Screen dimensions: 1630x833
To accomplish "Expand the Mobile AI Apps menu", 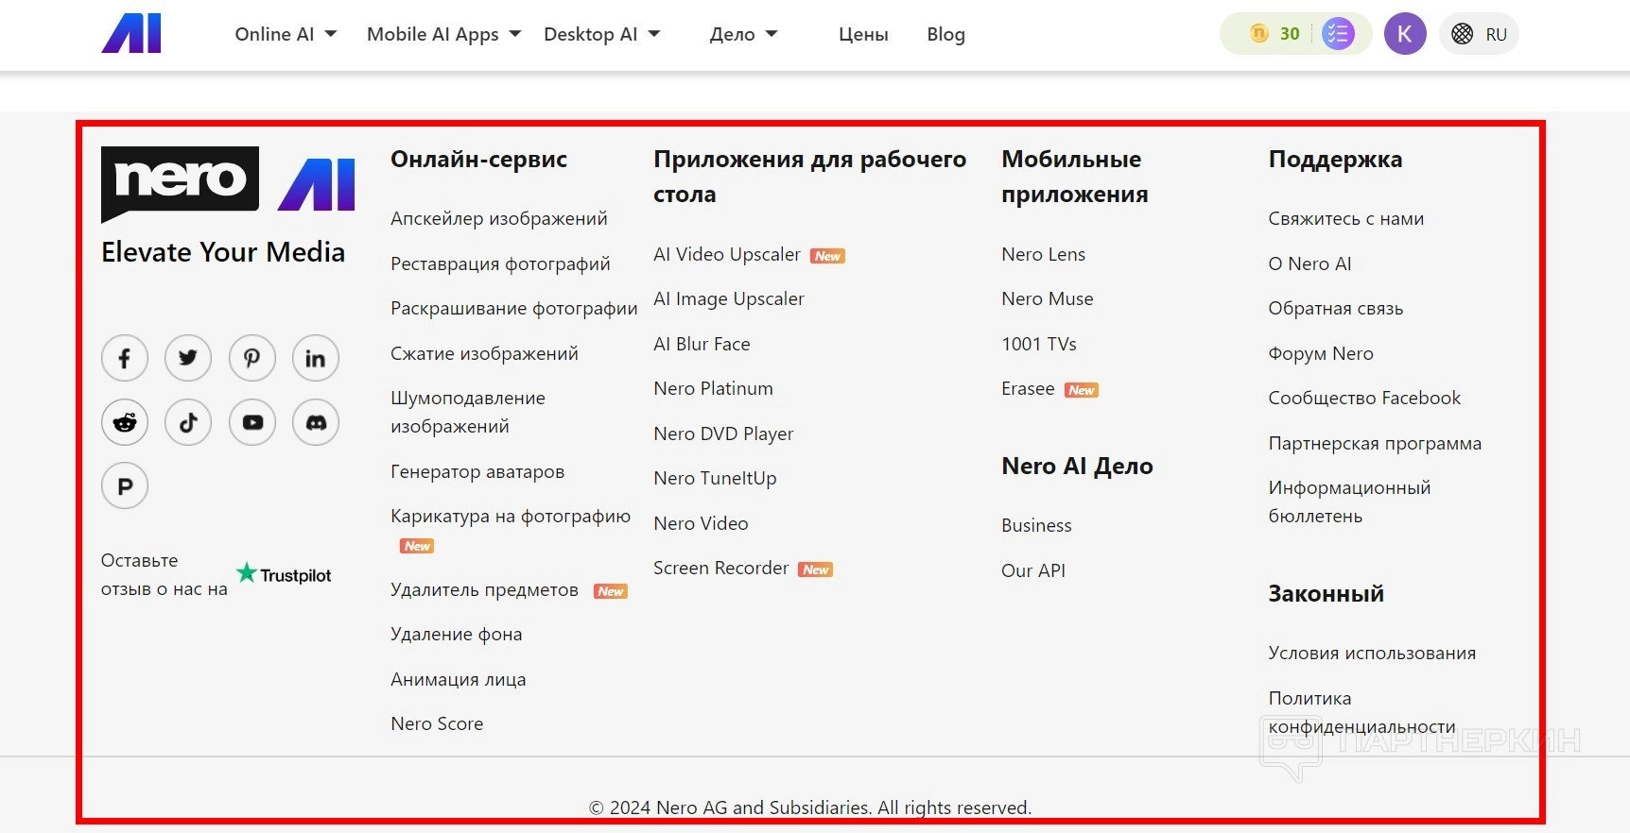I will click(x=443, y=34).
